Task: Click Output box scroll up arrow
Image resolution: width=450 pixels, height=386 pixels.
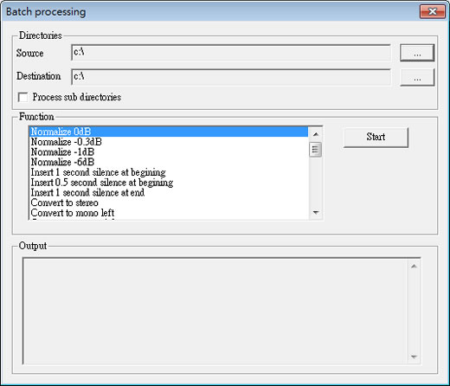Action: pos(414,267)
